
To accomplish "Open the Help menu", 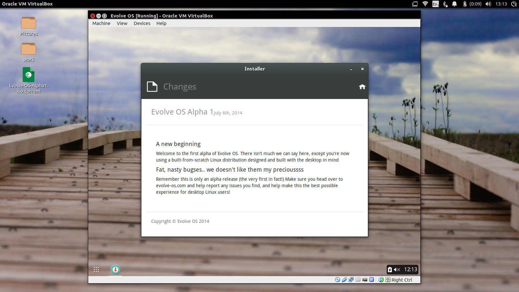I will coord(161,23).
